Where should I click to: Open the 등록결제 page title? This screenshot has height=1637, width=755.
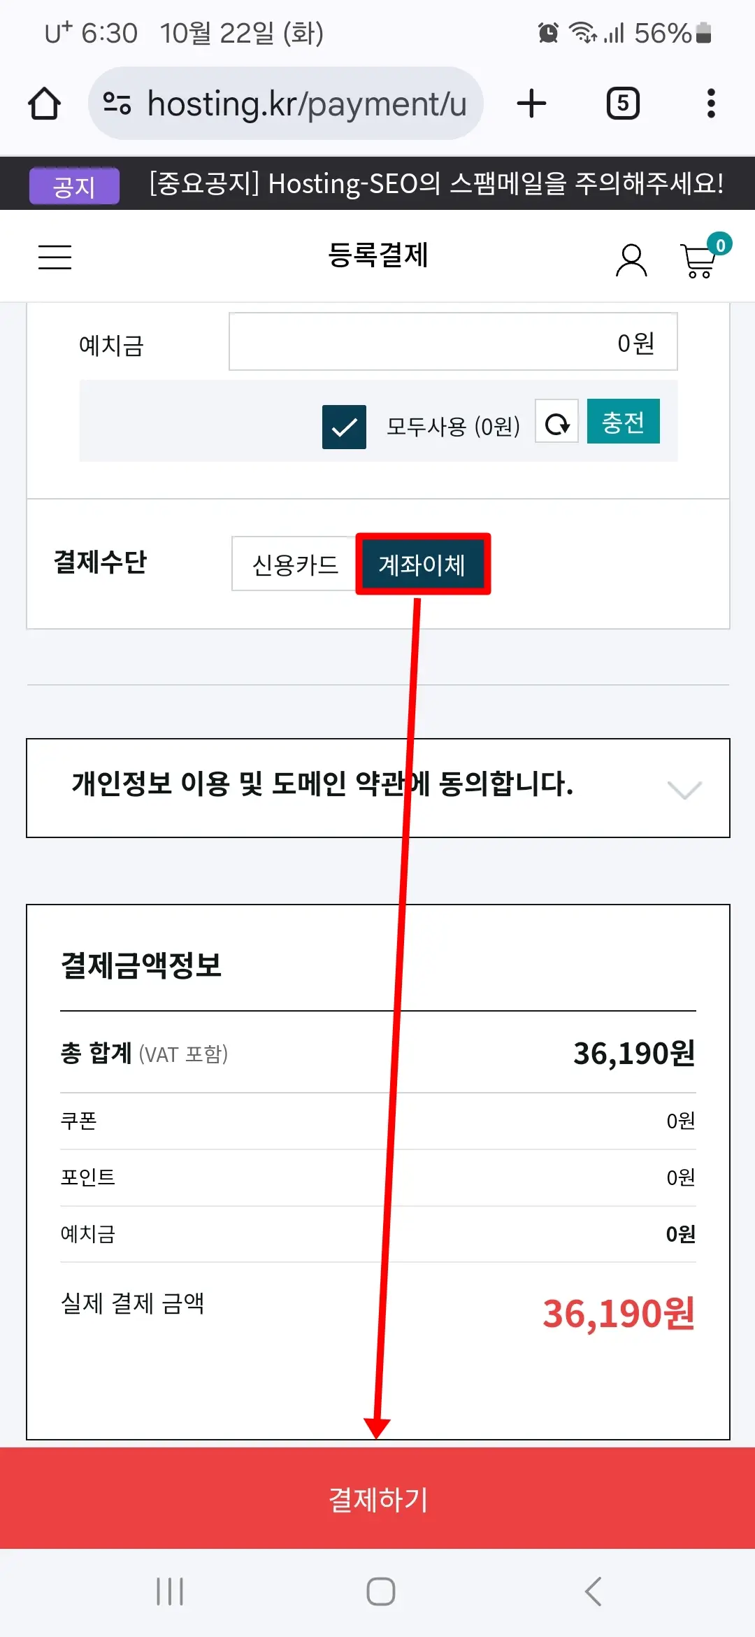click(377, 257)
